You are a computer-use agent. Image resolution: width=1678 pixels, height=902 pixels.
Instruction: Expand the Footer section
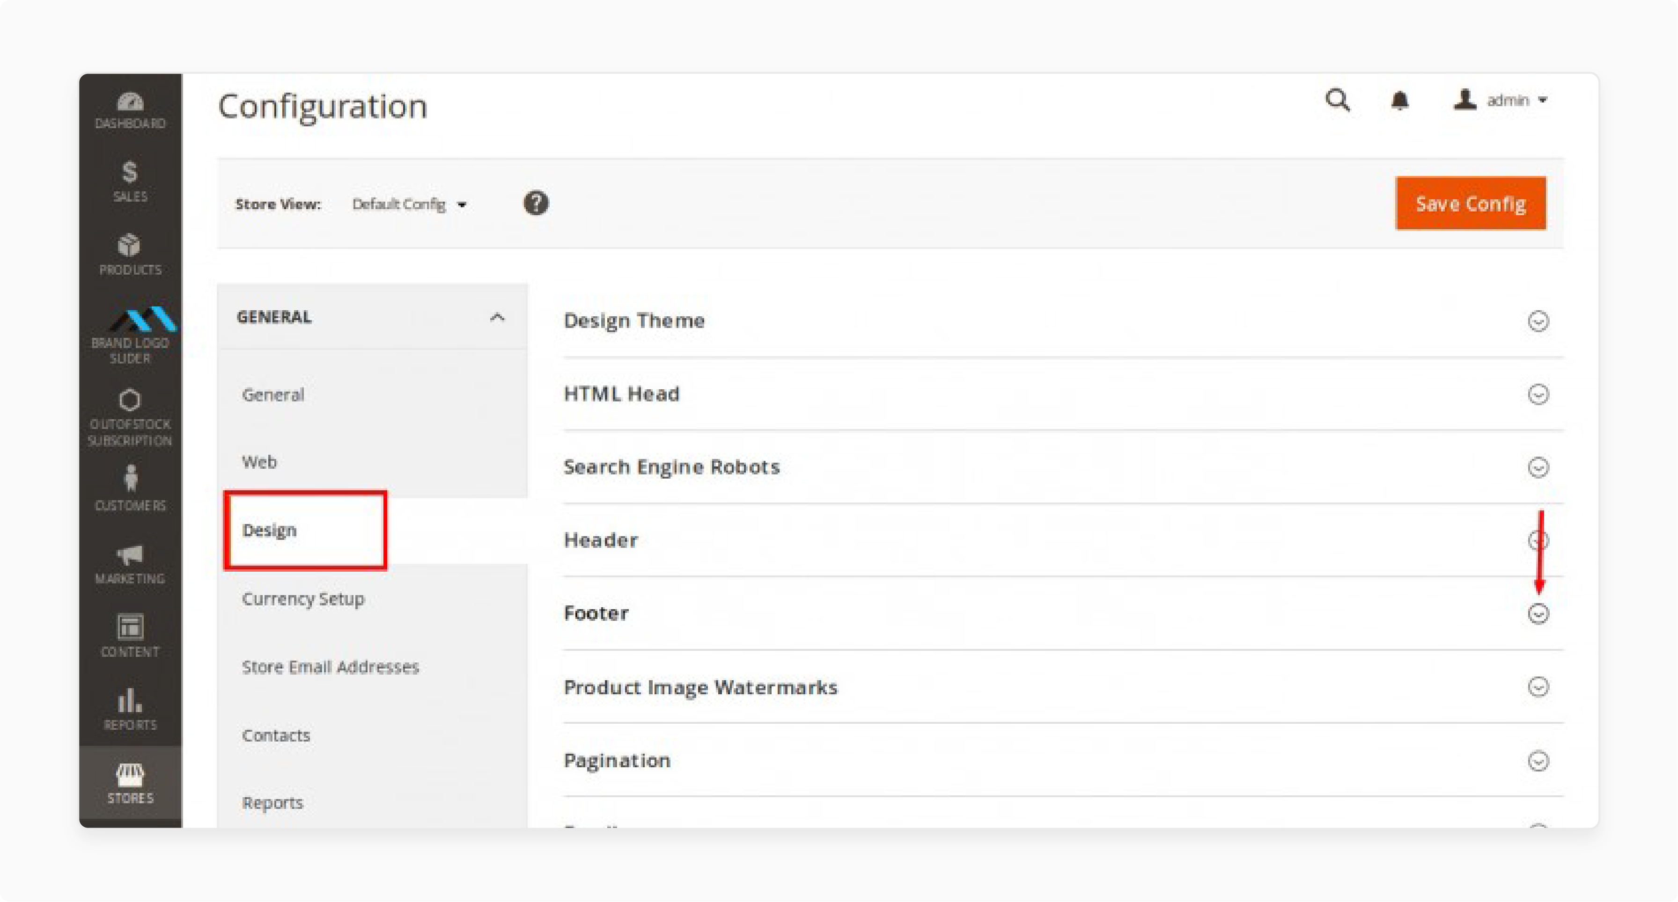pyautogui.click(x=1538, y=614)
